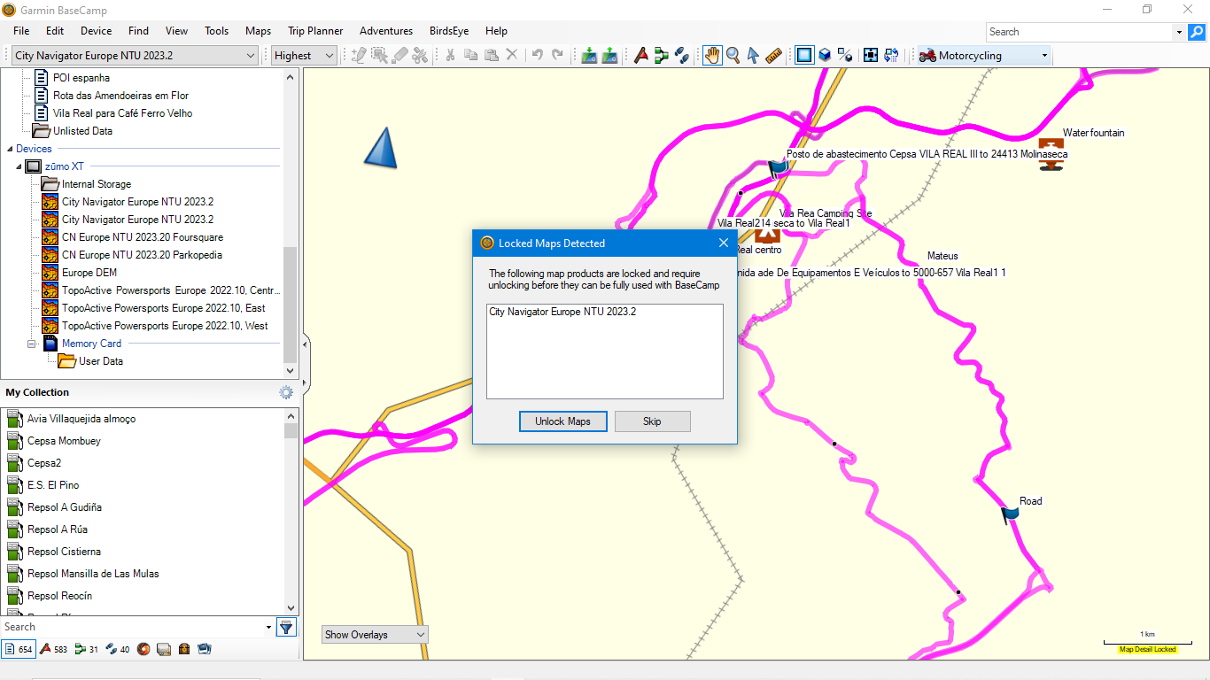This screenshot has height=680, width=1210.
Task: Toggle the 3D map view button
Action: tap(825, 55)
